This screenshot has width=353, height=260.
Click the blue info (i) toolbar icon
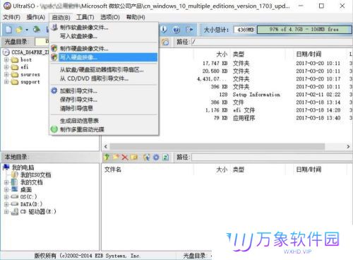coord(164,30)
